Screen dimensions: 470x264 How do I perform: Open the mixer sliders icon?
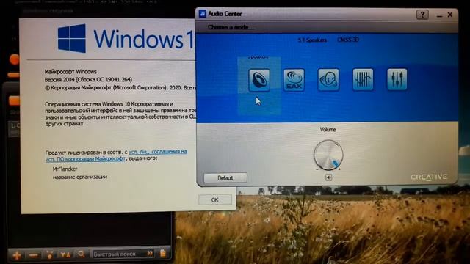(397, 79)
